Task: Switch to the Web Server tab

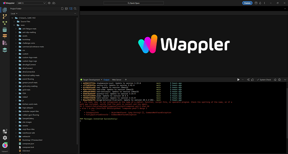Action: 116,79
